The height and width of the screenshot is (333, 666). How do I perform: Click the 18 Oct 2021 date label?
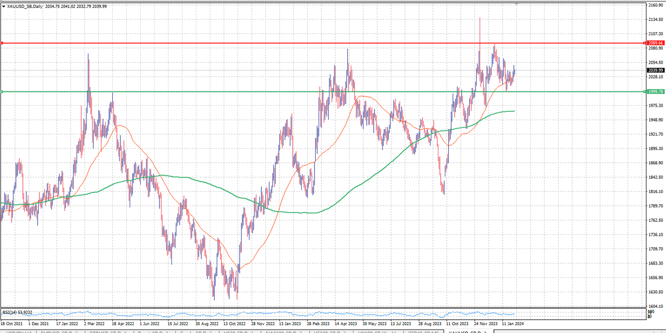point(10,323)
